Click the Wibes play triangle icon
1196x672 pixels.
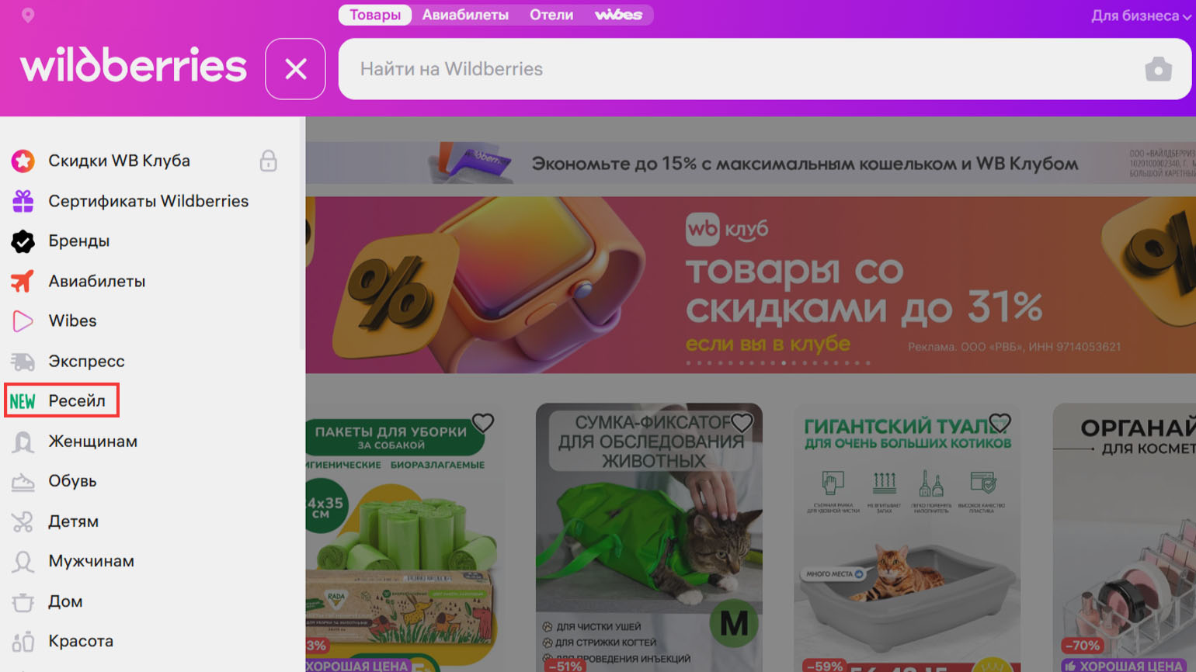point(23,321)
